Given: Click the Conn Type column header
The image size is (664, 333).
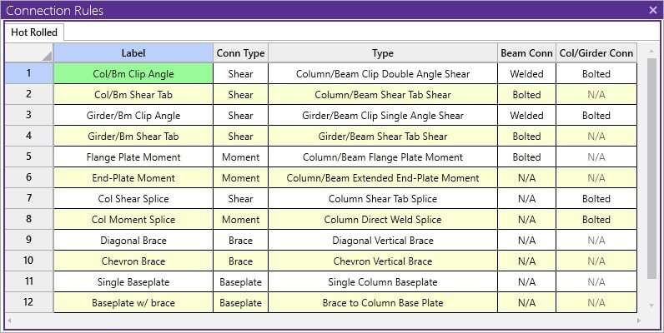Looking at the screenshot, I should point(240,53).
